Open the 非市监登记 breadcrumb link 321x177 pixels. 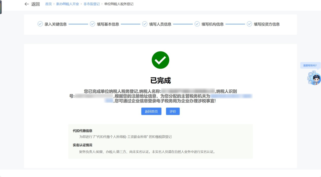click(x=92, y=4)
